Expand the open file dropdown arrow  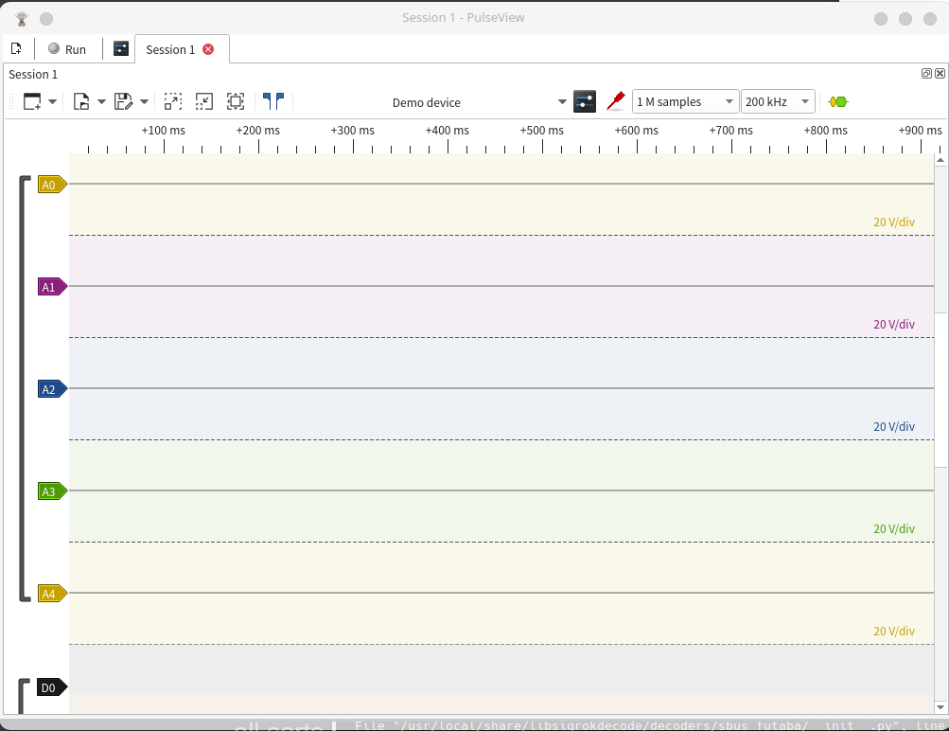pyautogui.click(x=101, y=101)
